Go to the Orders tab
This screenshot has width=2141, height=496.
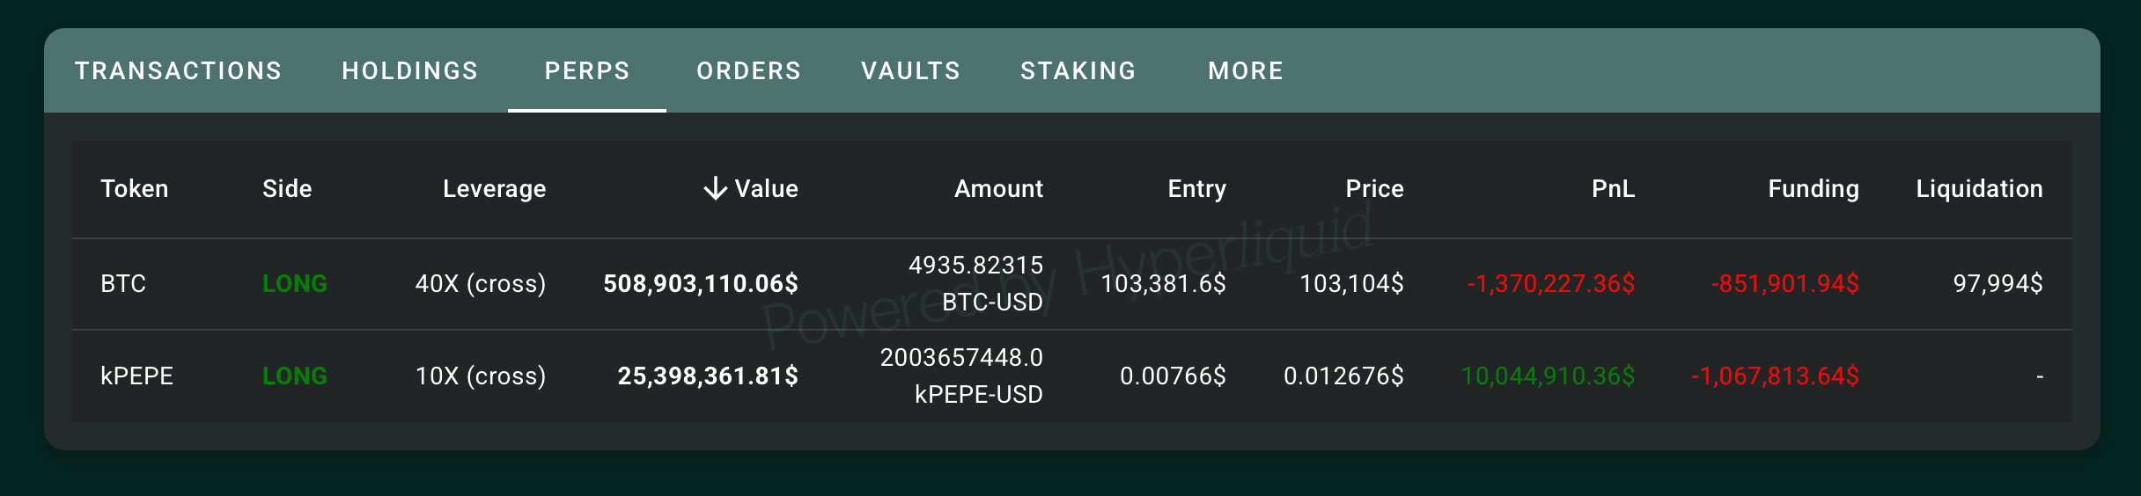click(x=749, y=71)
